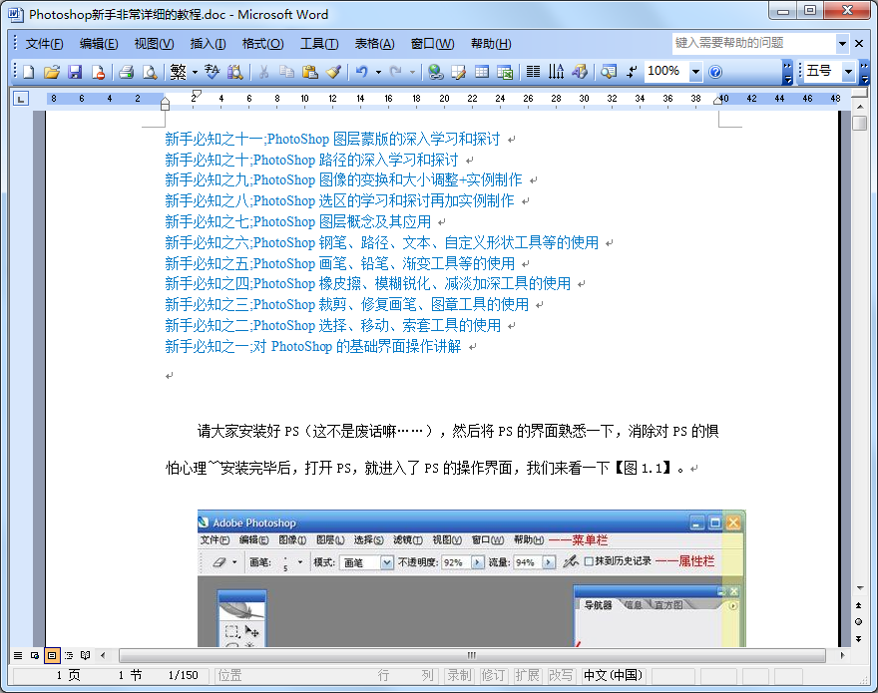Viewport: 878px width, 693px height.
Task: Follow the link 新手必知之五 画笔、铅笔、渐变工具
Action: tap(340, 263)
